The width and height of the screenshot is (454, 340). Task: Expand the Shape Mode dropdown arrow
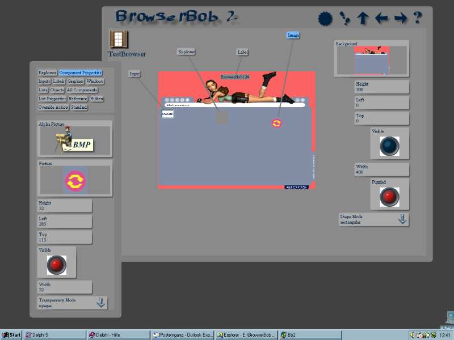(x=402, y=219)
